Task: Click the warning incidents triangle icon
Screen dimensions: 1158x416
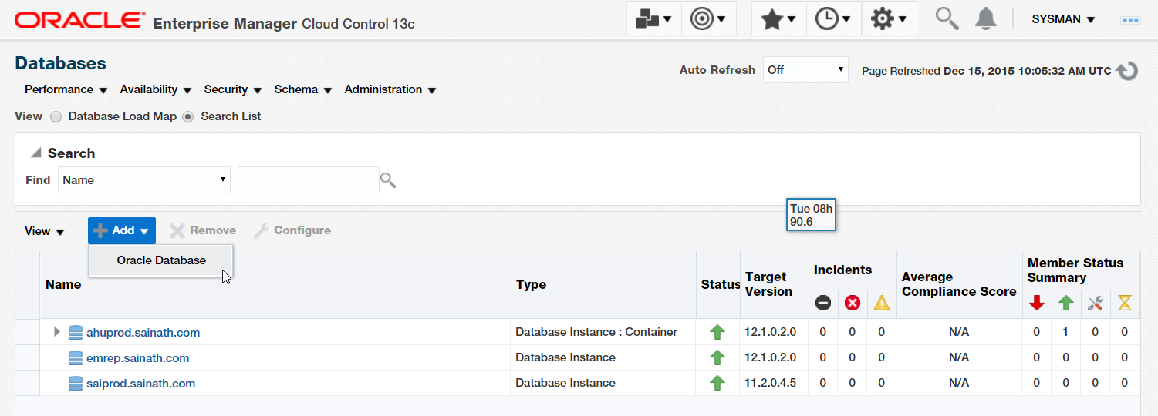Action: tap(882, 304)
